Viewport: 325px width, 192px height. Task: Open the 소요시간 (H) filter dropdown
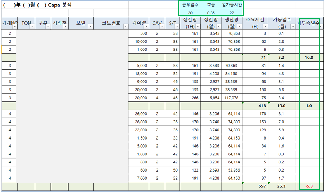[x=265, y=26]
